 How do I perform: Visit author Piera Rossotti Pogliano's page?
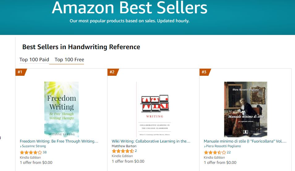coord(224,146)
